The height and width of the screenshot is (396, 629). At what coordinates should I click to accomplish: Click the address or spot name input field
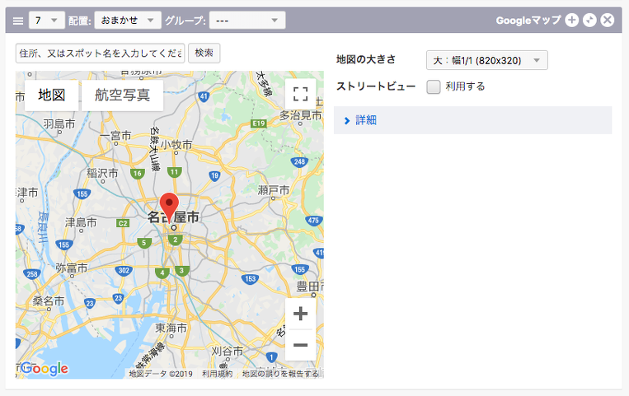point(101,53)
